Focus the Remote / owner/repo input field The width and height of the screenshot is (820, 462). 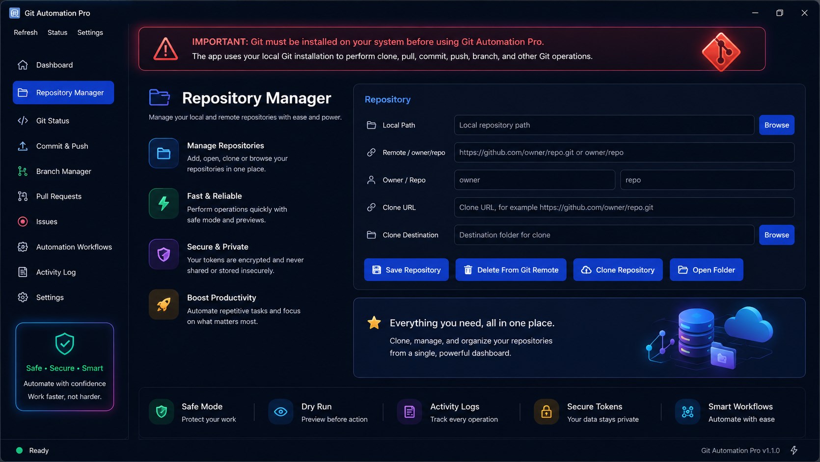[624, 152]
